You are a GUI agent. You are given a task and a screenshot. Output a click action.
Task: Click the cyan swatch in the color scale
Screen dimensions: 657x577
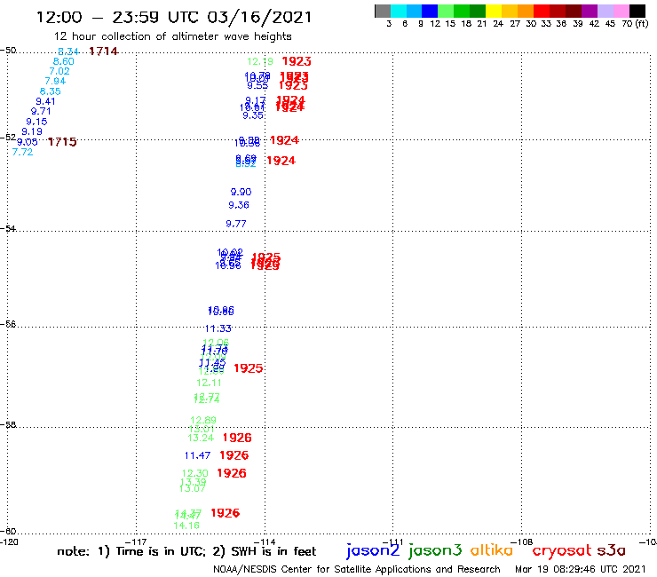tap(399, 11)
